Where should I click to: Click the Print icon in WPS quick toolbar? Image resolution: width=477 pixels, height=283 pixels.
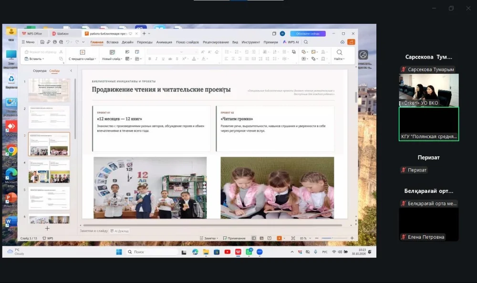[55, 42]
